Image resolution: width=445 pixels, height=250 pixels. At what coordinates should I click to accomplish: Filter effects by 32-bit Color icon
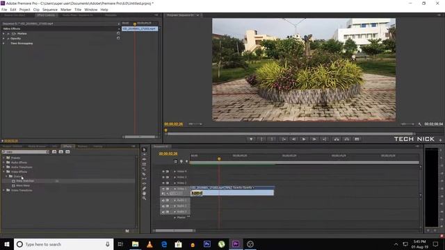click(60, 152)
